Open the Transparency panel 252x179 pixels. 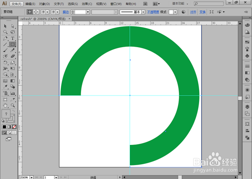pos(247,80)
